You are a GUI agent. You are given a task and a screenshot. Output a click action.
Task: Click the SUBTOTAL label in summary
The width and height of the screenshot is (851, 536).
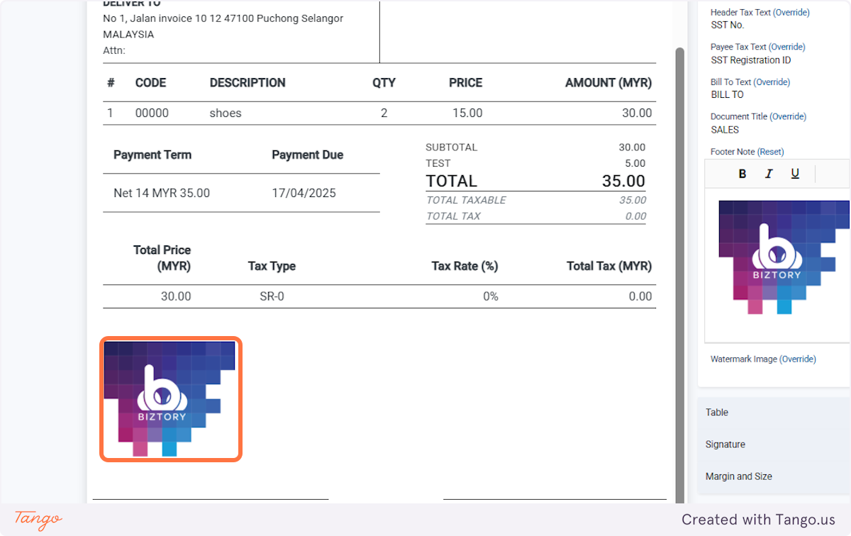click(x=452, y=147)
